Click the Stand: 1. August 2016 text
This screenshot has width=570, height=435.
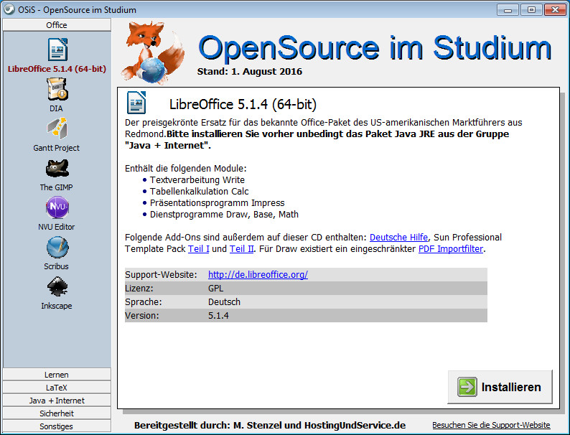coord(249,72)
